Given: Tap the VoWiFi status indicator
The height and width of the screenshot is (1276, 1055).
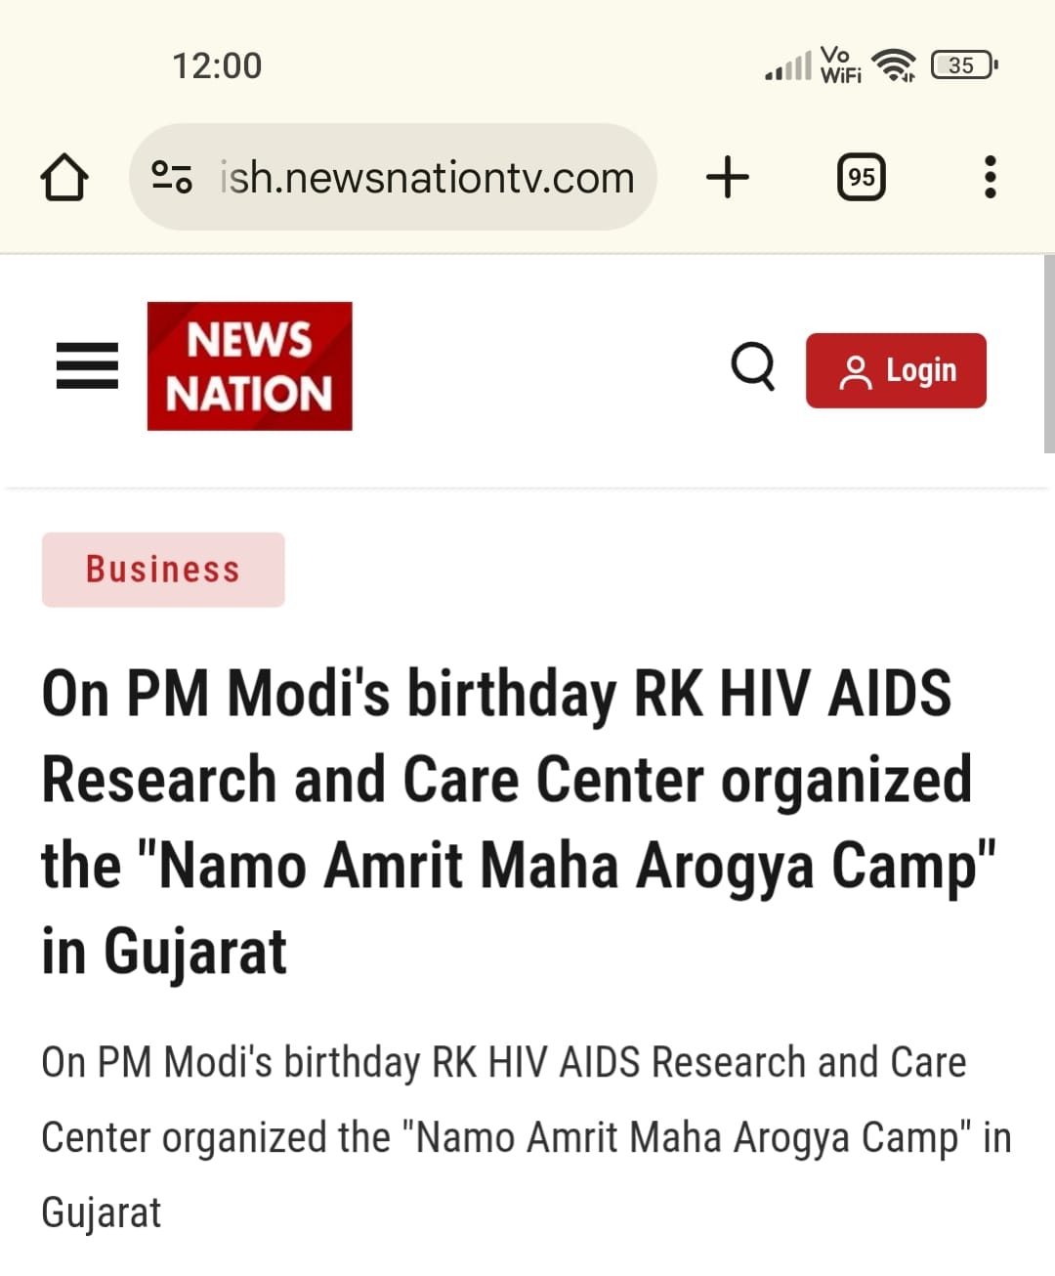Looking at the screenshot, I should 840,65.
